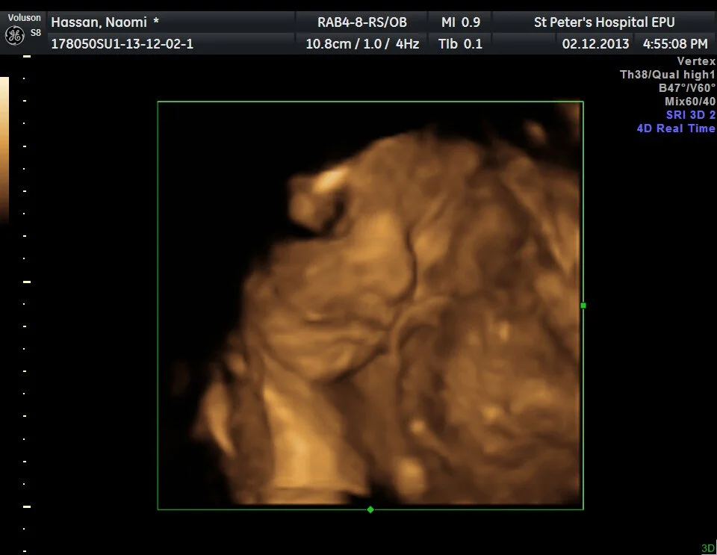Screen dimensions: 717x555
Task: Click the GE logo icon
Action: coord(14,35)
